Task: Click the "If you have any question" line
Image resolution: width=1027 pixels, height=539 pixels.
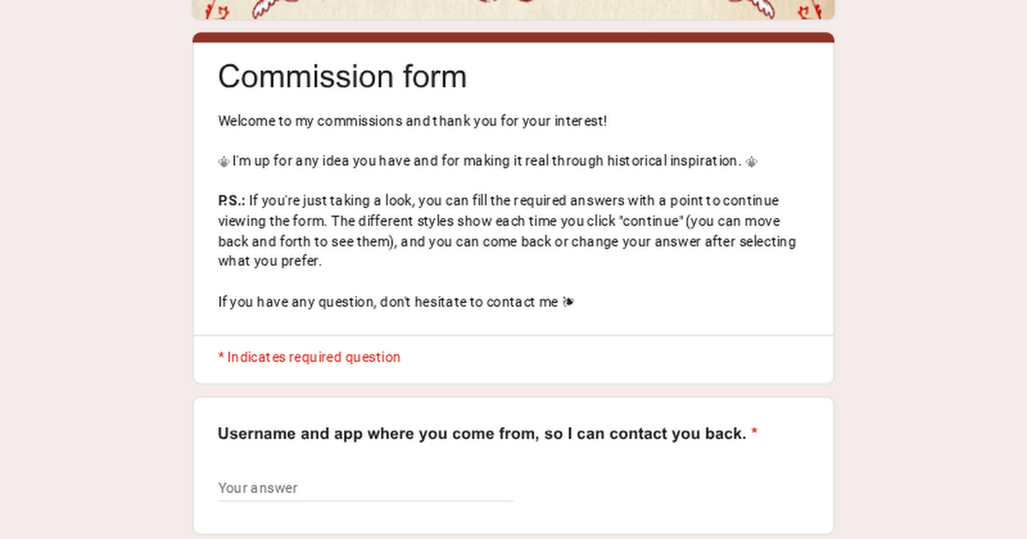Action: (388, 302)
